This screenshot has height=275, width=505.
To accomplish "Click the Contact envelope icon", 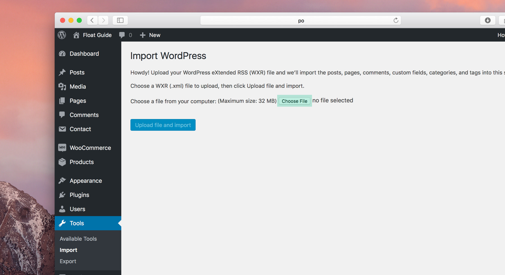I will tap(62, 129).
